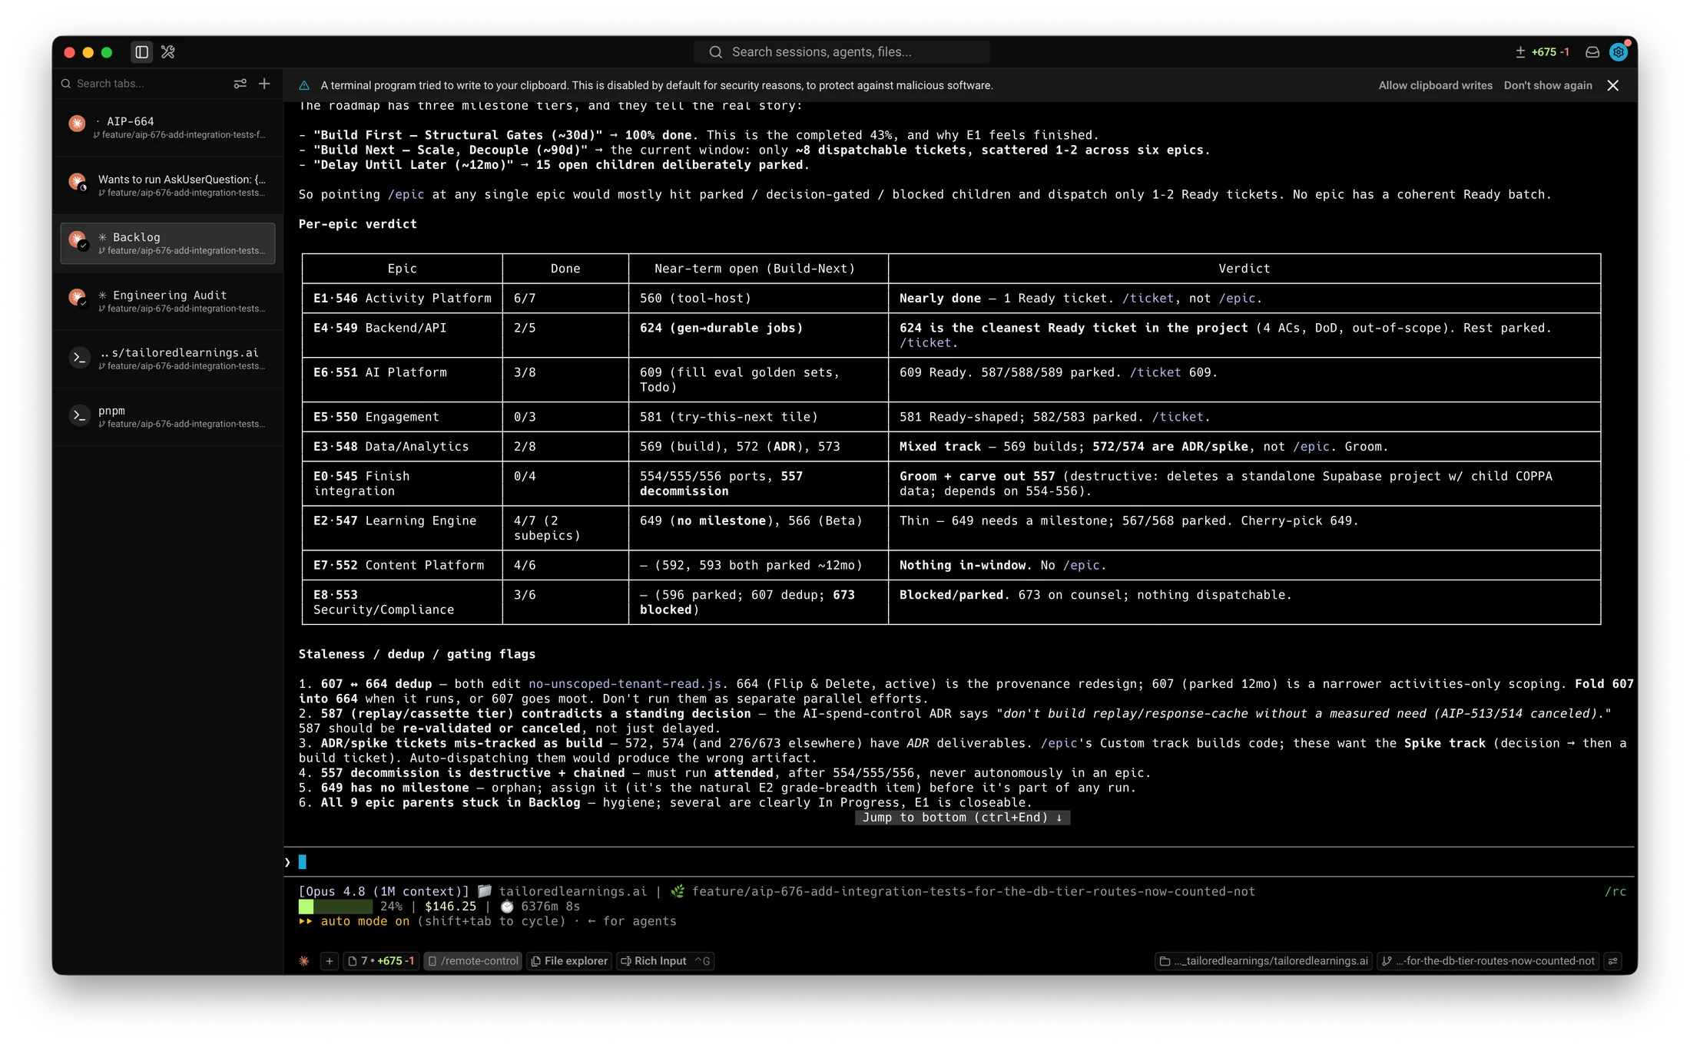
Task: Open File explorer
Action: pyautogui.click(x=569, y=961)
